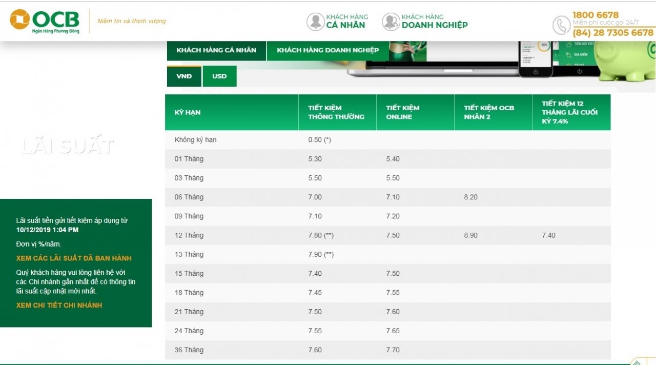Select the KHÁCH HÀNG CÁ NHÂN tab
Viewport: 656px width, 365px height.
(216, 50)
